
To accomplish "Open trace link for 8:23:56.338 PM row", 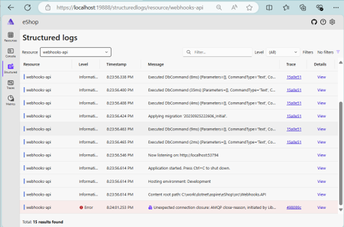I will tap(294, 77).
